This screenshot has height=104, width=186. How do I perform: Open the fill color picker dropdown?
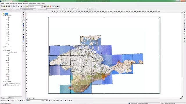[x=63, y=101]
